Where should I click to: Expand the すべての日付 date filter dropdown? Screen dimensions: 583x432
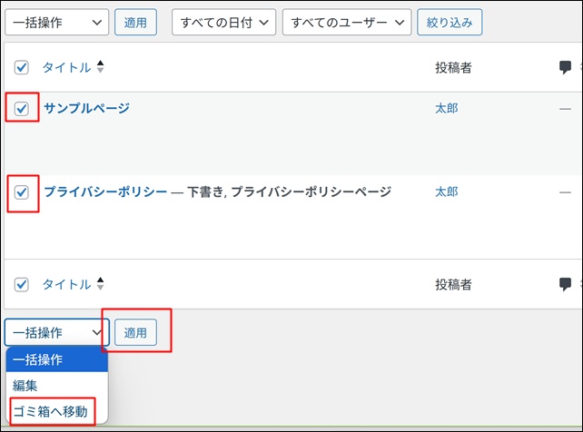pyautogui.click(x=224, y=23)
